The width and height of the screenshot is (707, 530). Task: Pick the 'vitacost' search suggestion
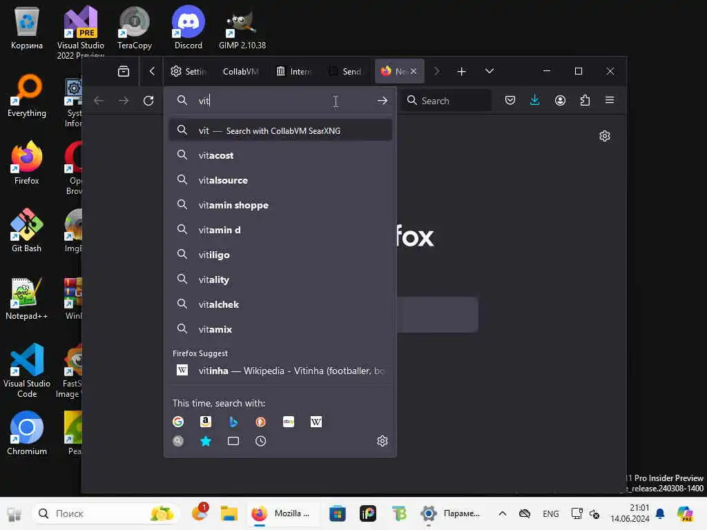pyautogui.click(x=280, y=155)
